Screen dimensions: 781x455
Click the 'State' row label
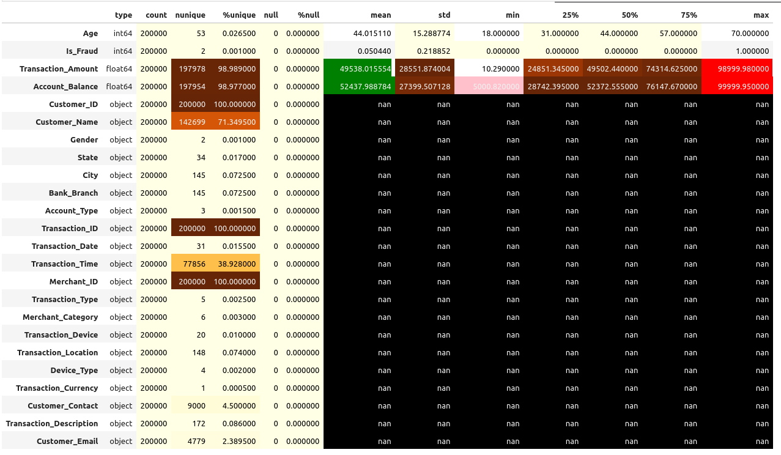tap(88, 157)
